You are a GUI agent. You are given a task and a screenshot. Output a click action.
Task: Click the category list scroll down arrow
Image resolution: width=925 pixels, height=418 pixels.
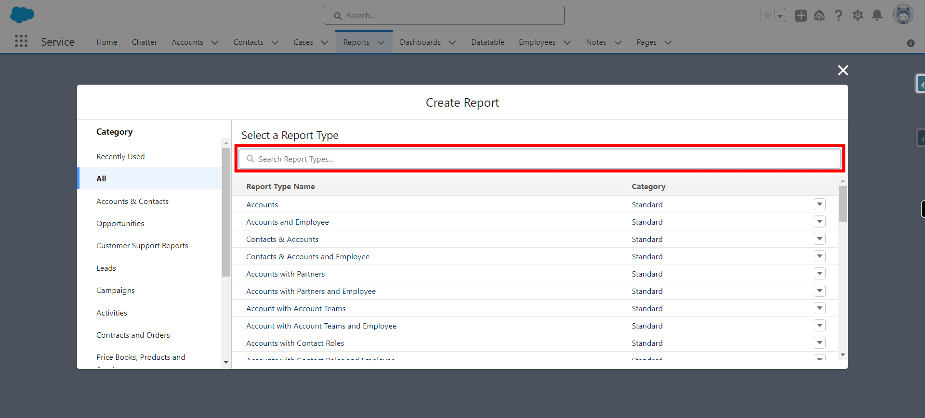coord(226,362)
